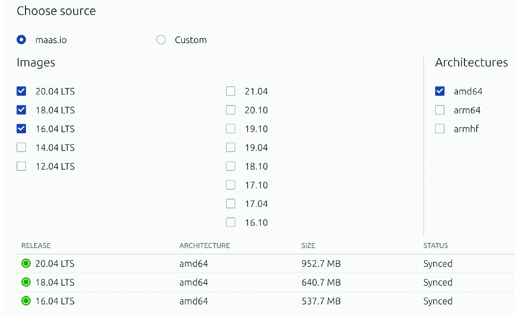
Task: Tick the armhf architecture checkbox
Action: pyautogui.click(x=440, y=129)
